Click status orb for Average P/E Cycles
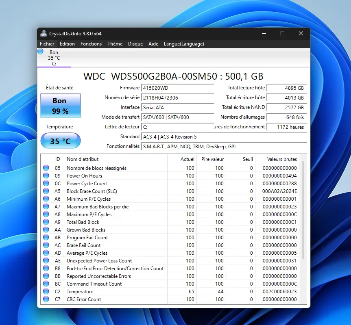The height and width of the screenshot is (325, 351). (x=46, y=253)
